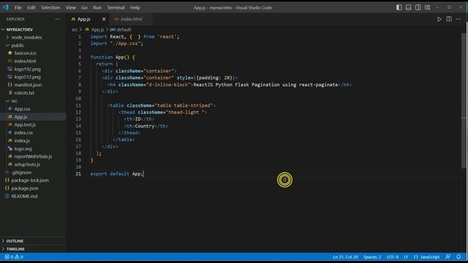Screen dimensions: 468x263
Task: Open errors and warnings problems indicator
Action: [14, 256]
